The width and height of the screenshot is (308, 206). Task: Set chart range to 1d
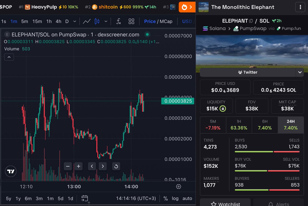point(70,198)
